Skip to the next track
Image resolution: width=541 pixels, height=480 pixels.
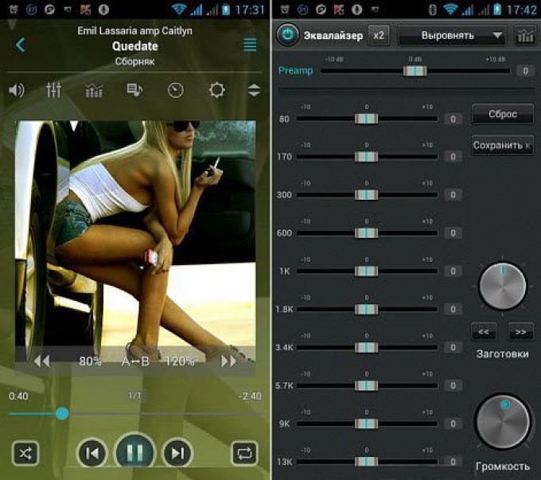point(177,454)
